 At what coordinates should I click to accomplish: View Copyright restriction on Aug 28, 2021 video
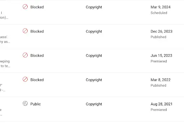[x=94, y=104]
